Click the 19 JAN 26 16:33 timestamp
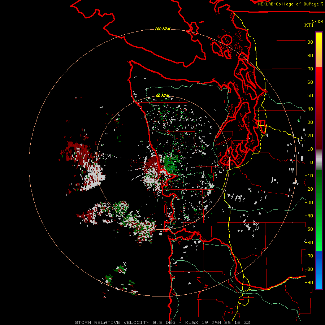 tap(226, 322)
